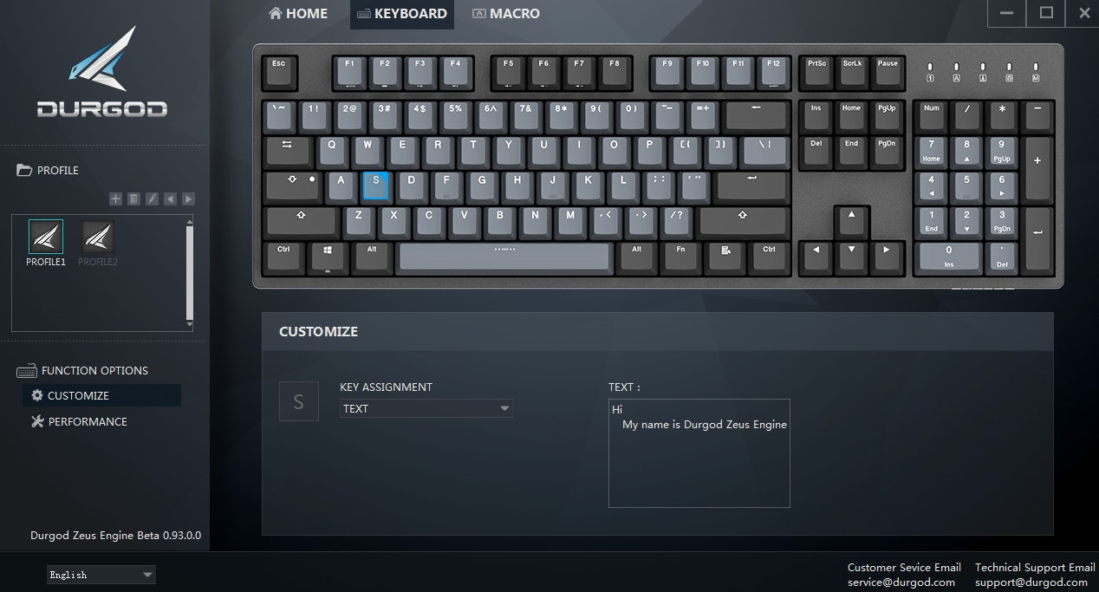The height and width of the screenshot is (592, 1099).
Task: Move profile left with left arrow icon
Action: (170, 199)
